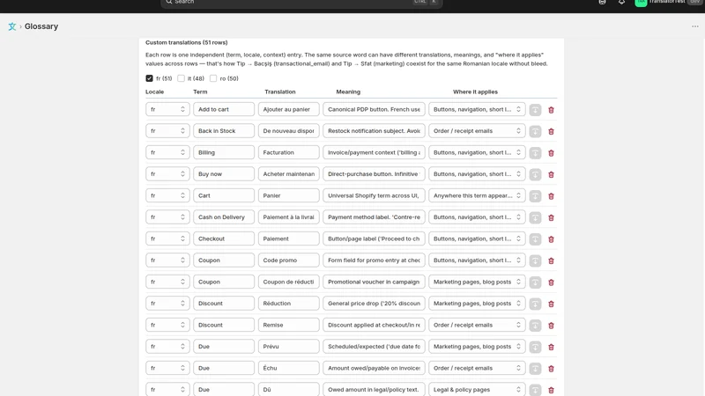The height and width of the screenshot is (396, 705).
Task: Click the Translation column header
Action: click(280, 92)
